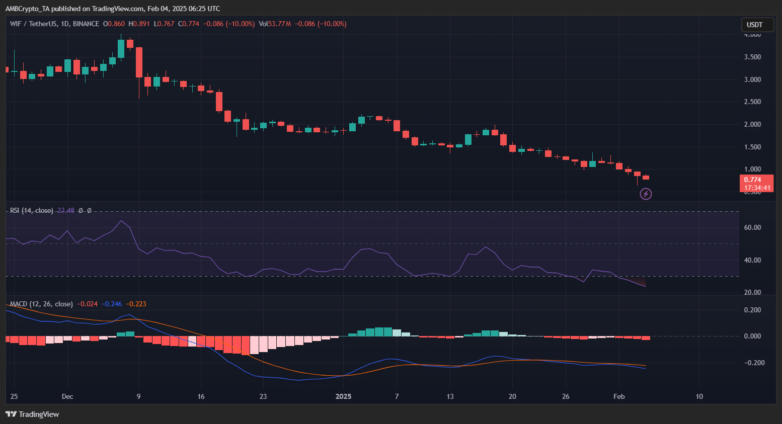The width and height of the screenshot is (782, 424).
Task: Click the Vol 53.77M volume readout
Action: coord(275,24)
